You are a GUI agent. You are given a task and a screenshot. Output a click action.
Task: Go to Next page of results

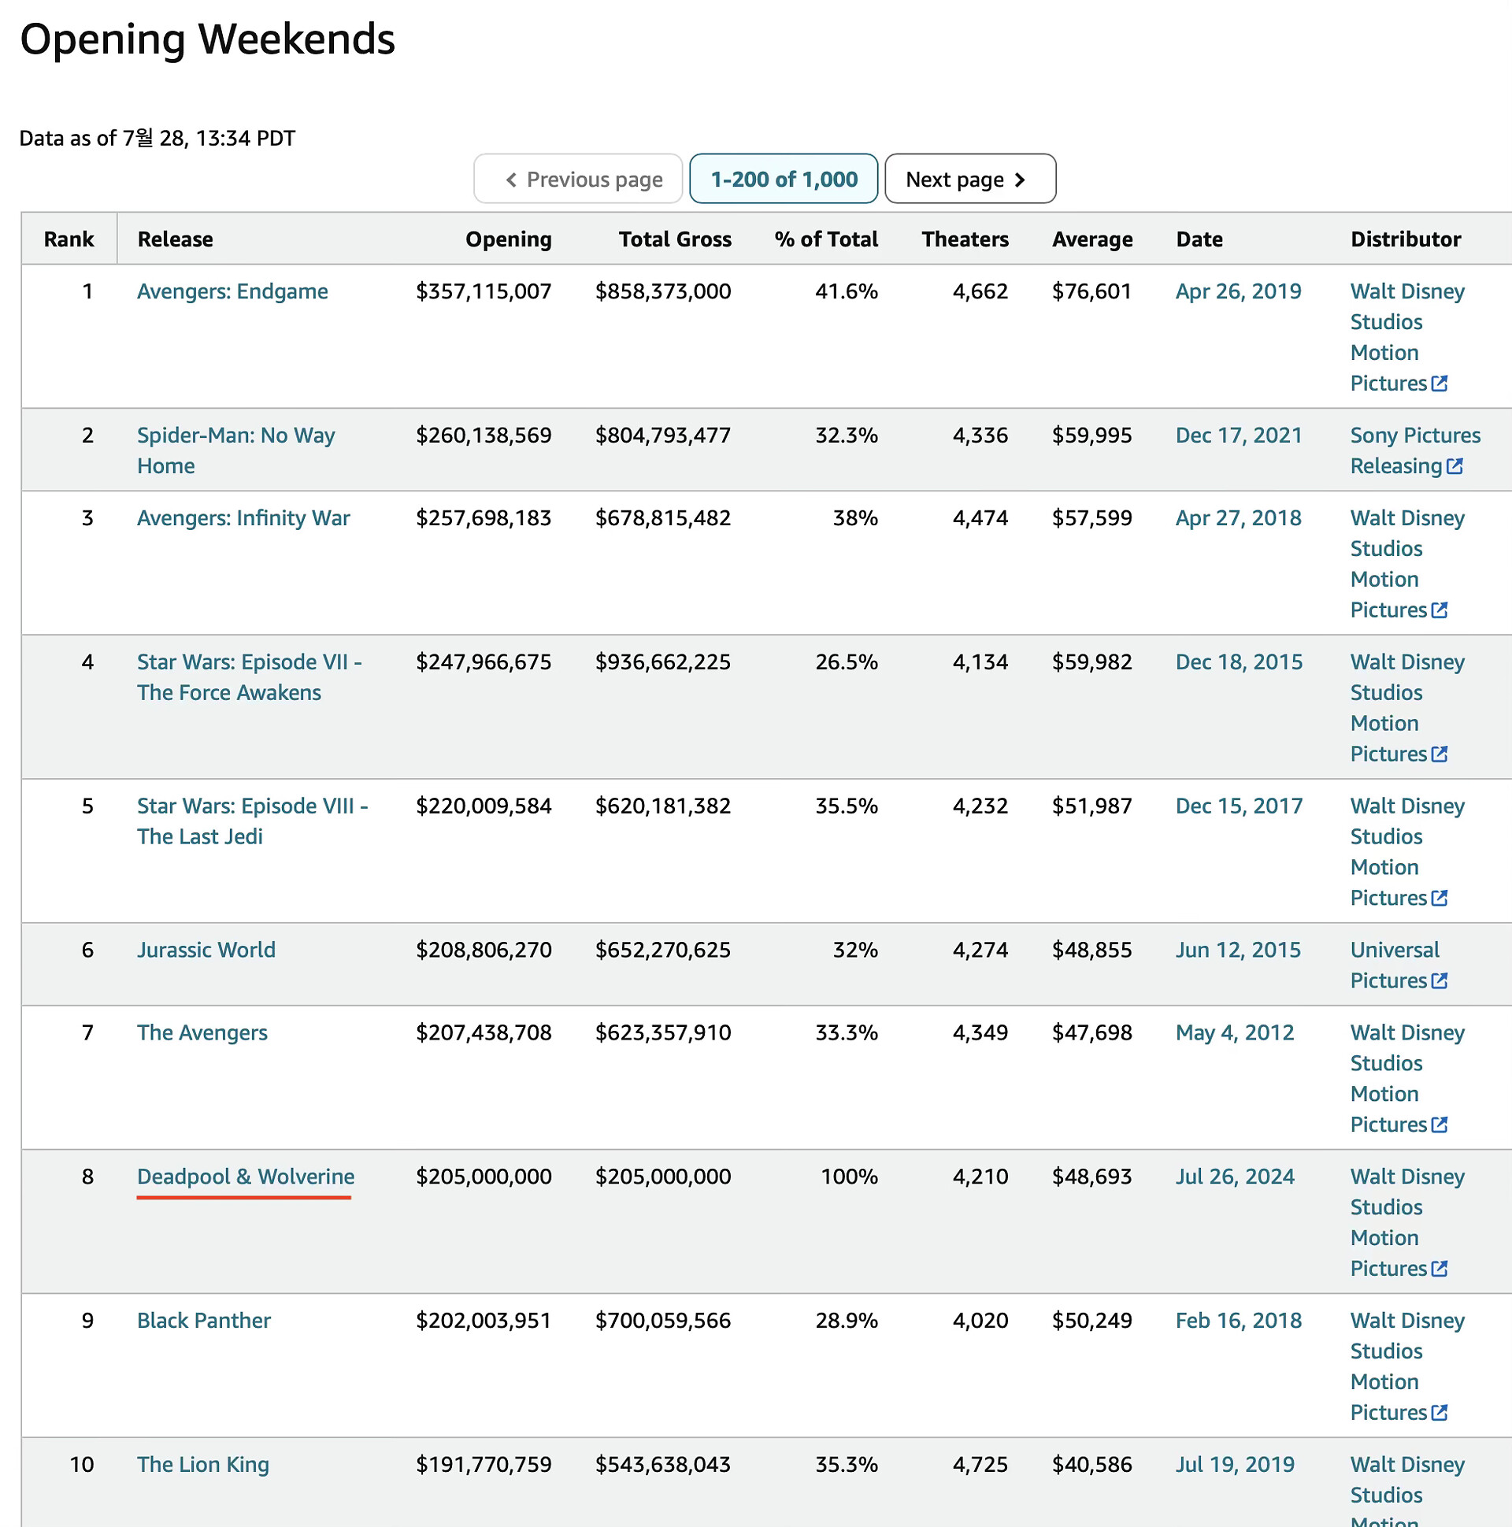(x=969, y=180)
